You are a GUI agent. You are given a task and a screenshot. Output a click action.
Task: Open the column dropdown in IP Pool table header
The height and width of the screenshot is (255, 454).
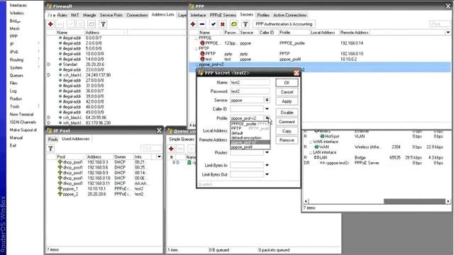coord(159,157)
